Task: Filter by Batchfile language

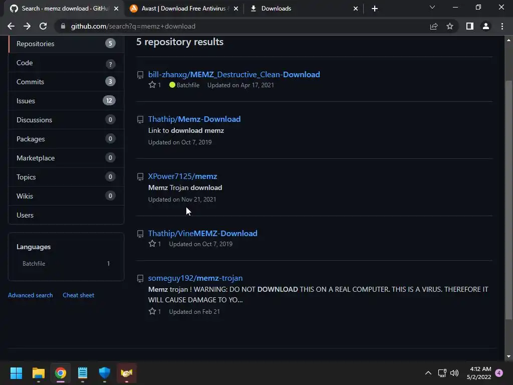Action: coord(66,264)
